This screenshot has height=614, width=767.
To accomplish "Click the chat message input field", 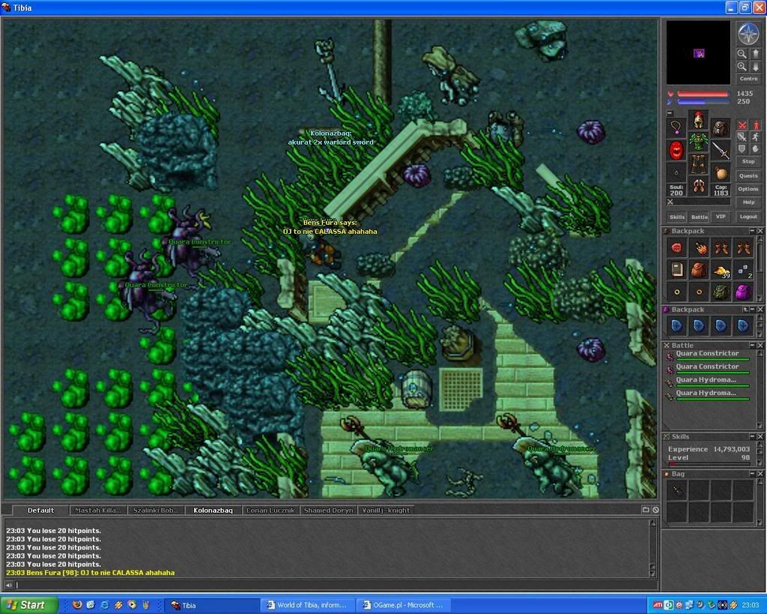I will 336,585.
